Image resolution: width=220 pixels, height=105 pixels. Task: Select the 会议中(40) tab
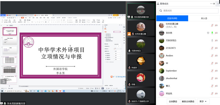coord(172,18)
